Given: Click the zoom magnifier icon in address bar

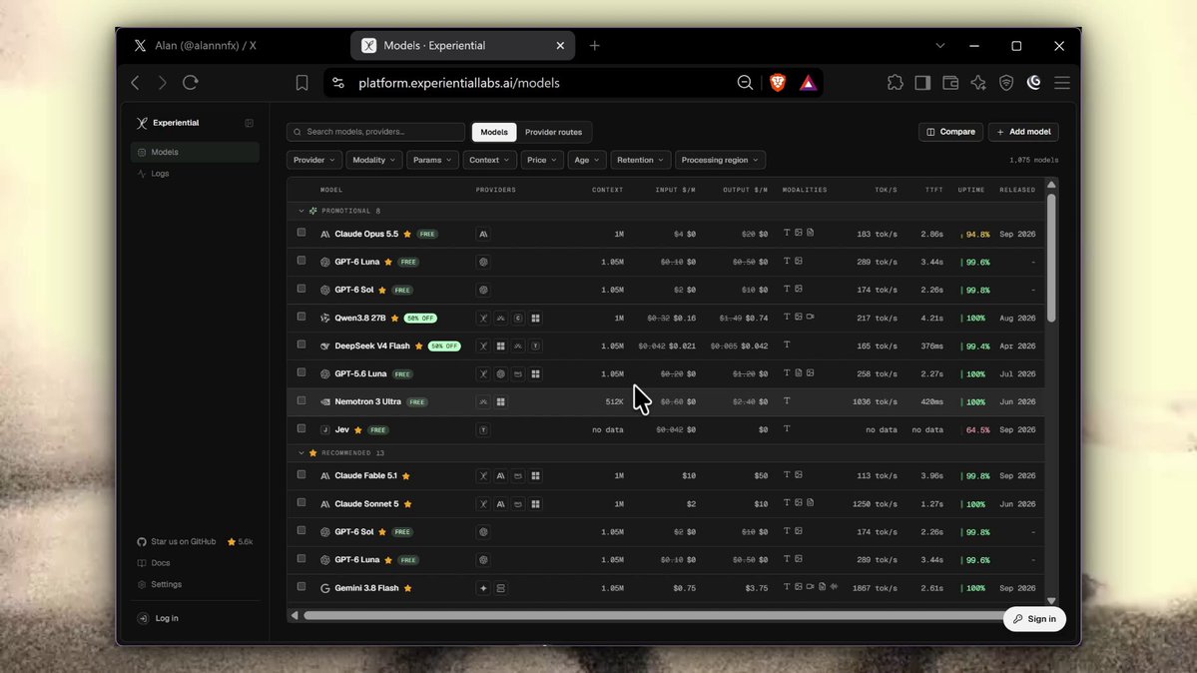Looking at the screenshot, I should click(745, 83).
